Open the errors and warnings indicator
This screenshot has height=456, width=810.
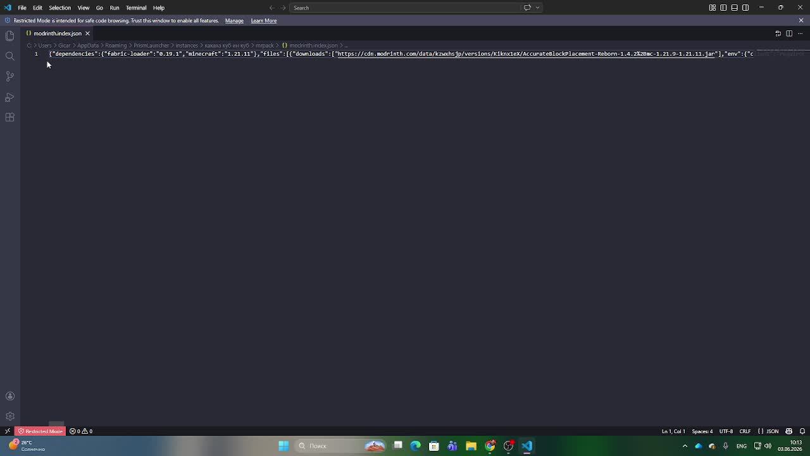[x=81, y=431]
